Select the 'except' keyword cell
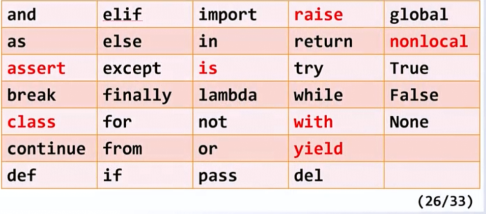The height and width of the screenshot is (214, 486). pyautogui.click(x=132, y=68)
